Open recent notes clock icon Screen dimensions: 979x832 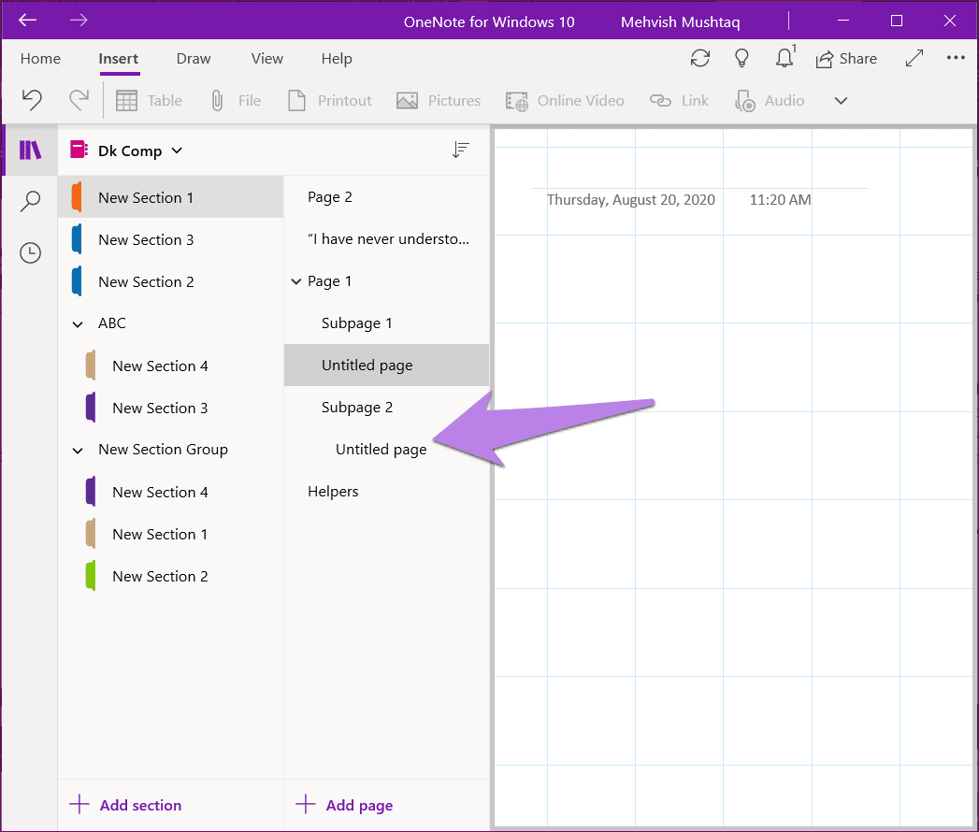pyautogui.click(x=30, y=252)
